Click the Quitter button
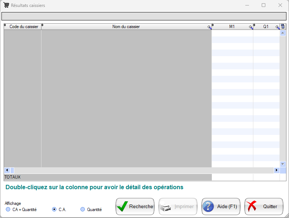The height and width of the screenshot is (218, 289). (x=264, y=206)
